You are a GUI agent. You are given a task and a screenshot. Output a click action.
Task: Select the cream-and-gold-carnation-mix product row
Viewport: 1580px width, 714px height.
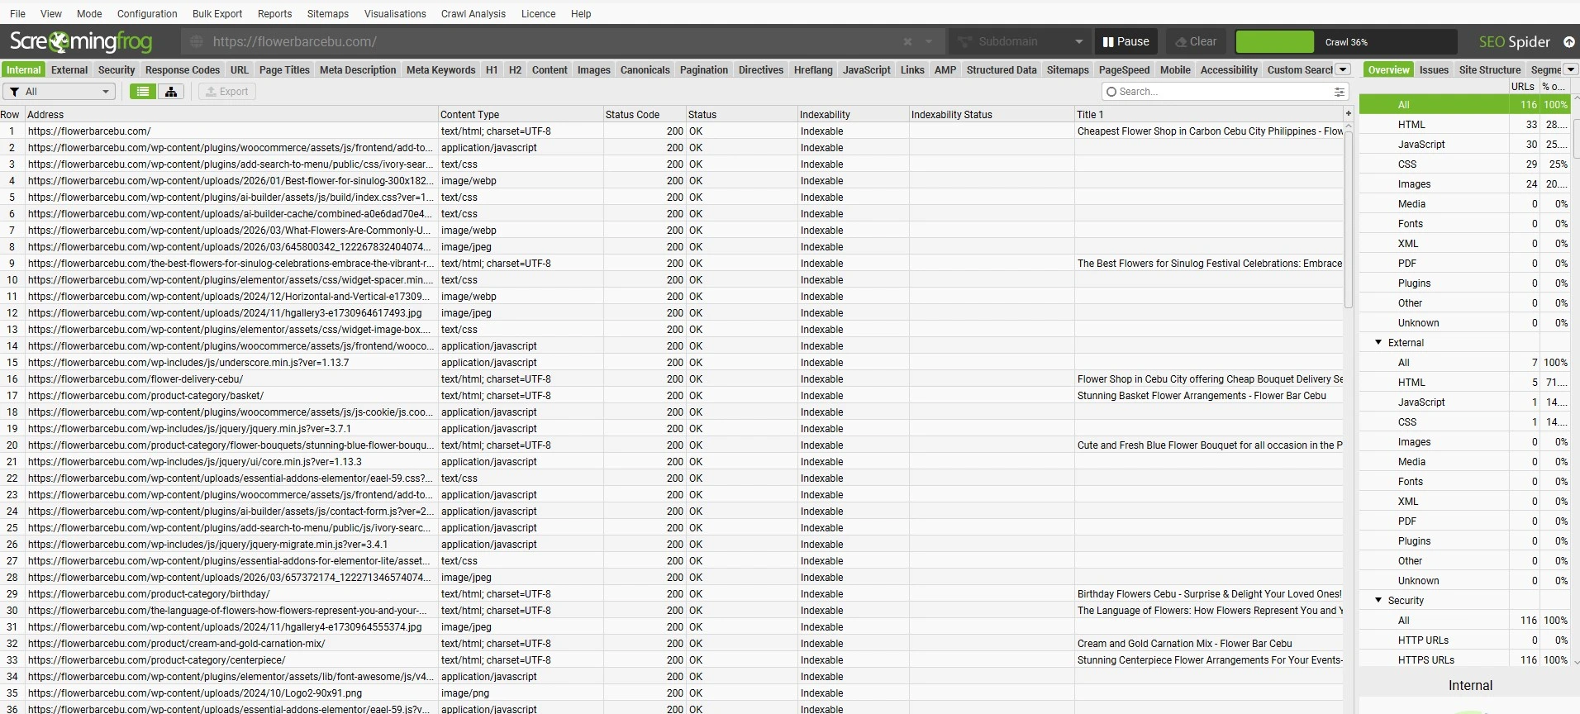(x=671, y=643)
